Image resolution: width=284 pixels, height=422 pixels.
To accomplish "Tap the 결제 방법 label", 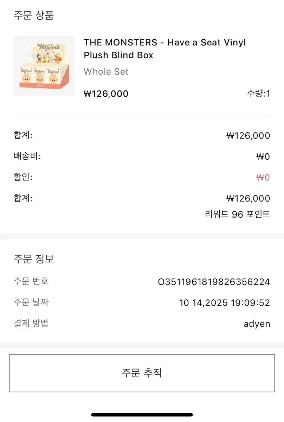I will [x=31, y=323].
